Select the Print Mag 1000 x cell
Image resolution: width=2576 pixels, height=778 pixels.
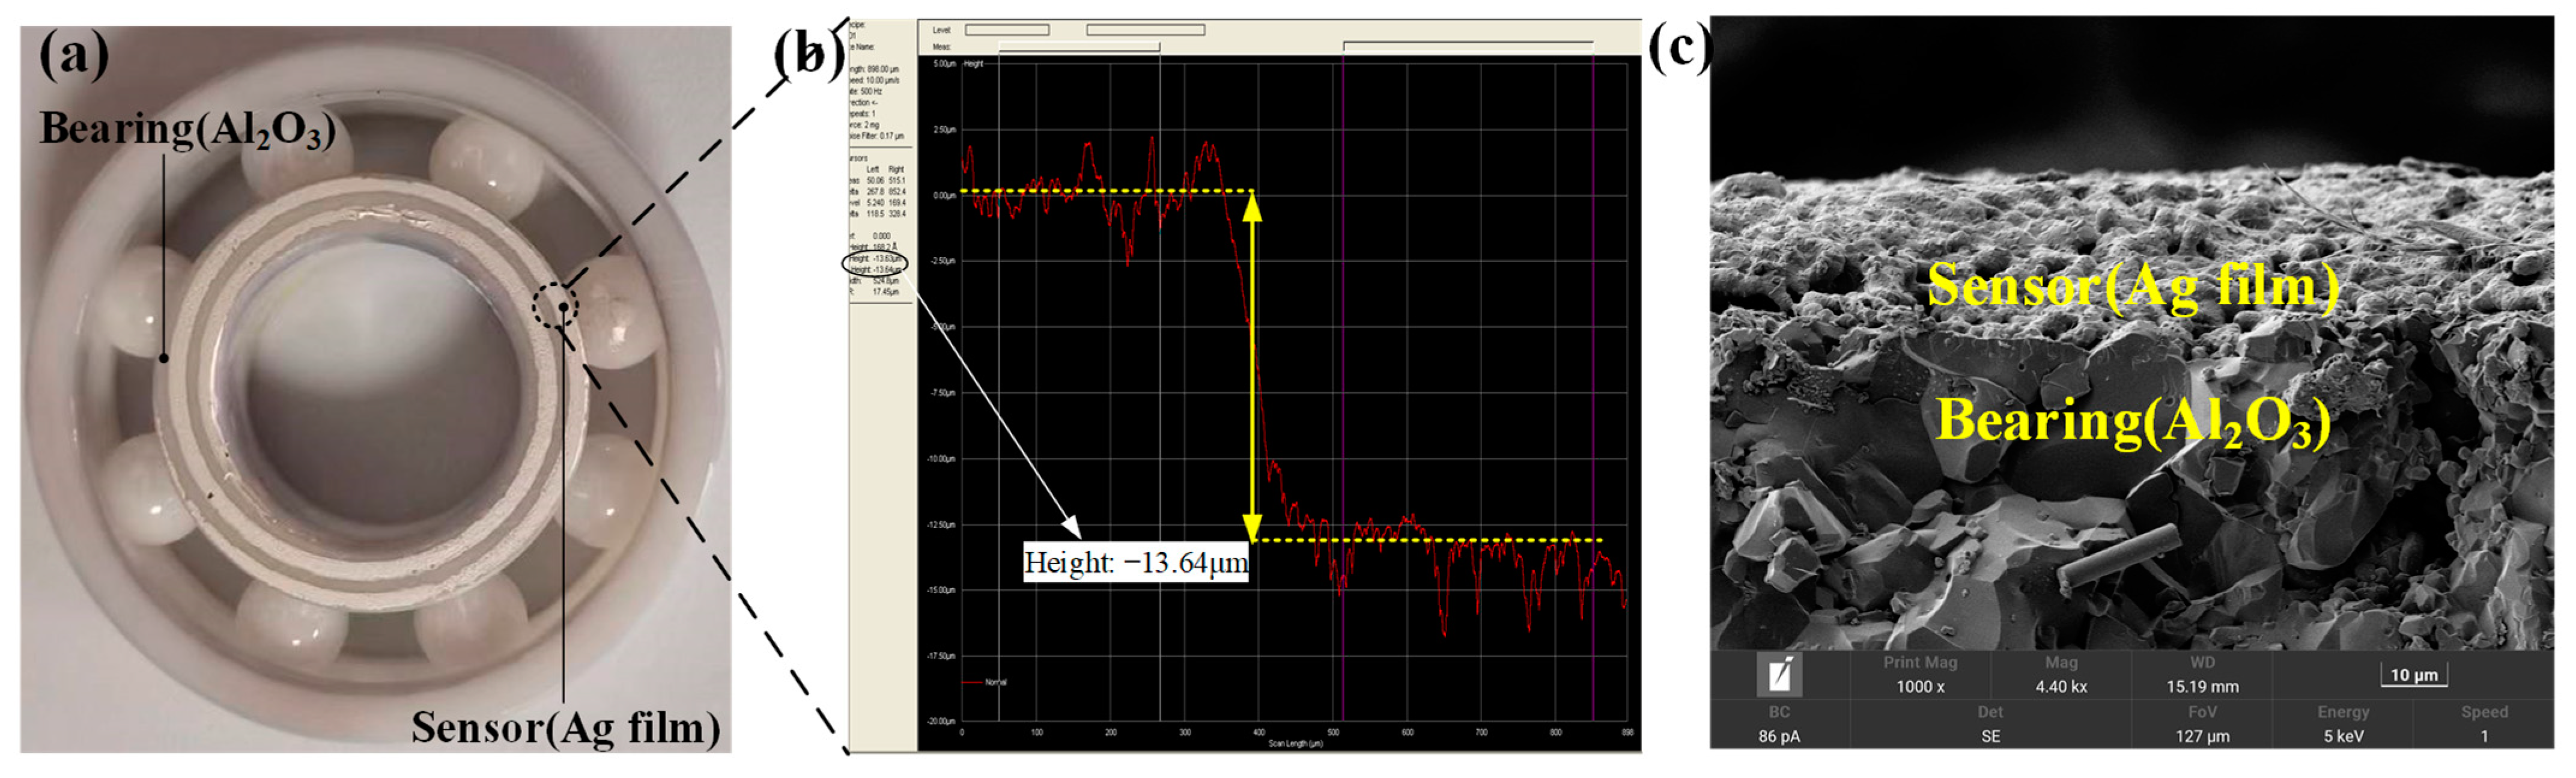coord(1920,675)
